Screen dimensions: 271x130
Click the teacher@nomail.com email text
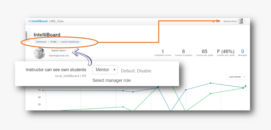click(59, 56)
